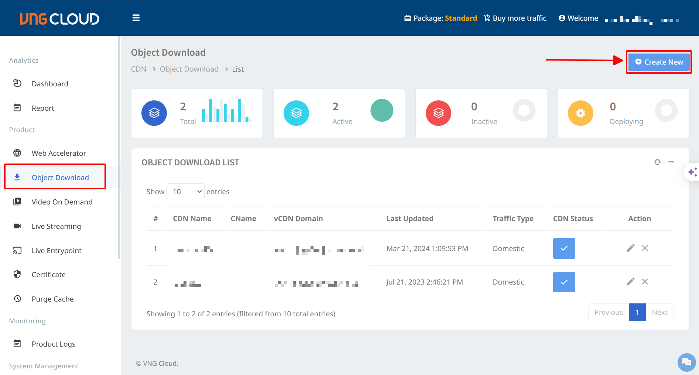Screen dimensions: 699x375
Task: Select Purge Cache from sidebar
Action: coord(52,299)
